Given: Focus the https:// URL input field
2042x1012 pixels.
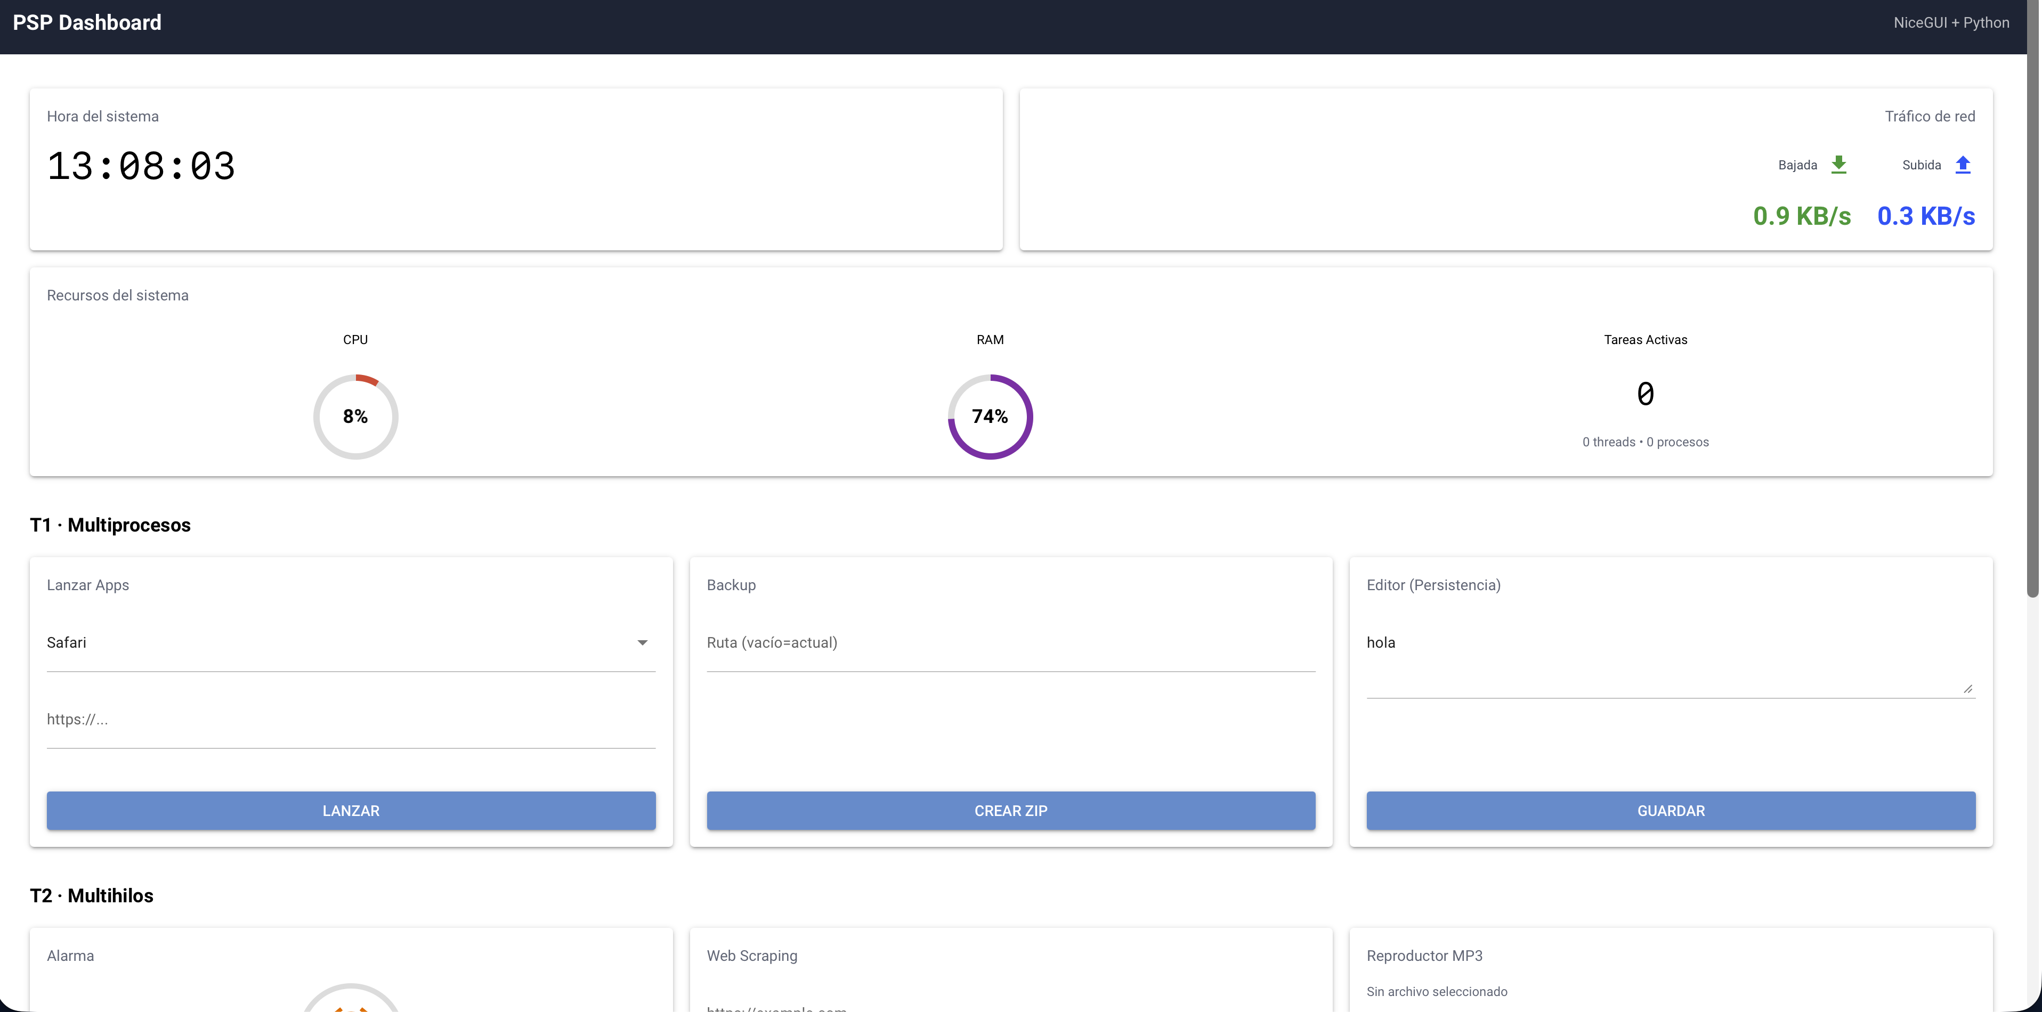Looking at the screenshot, I should coord(351,720).
